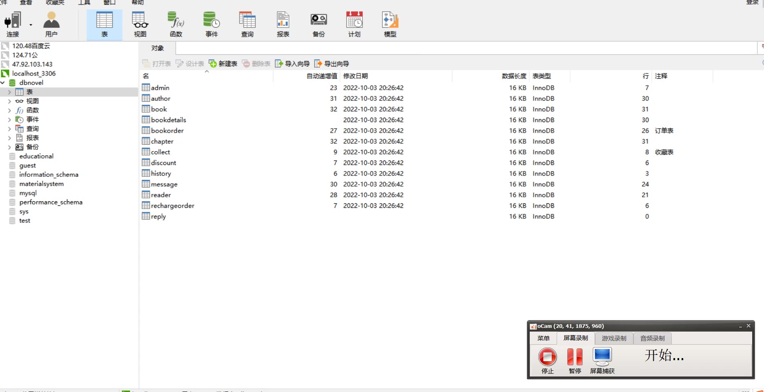Select the bookorder table row
The width and height of the screenshot is (764, 392).
click(x=167, y=131)
